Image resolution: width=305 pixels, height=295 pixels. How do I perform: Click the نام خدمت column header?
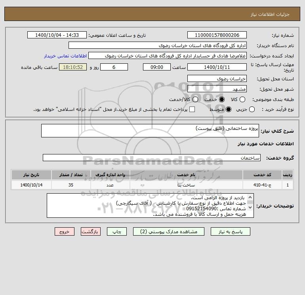(x=186, y=175)
